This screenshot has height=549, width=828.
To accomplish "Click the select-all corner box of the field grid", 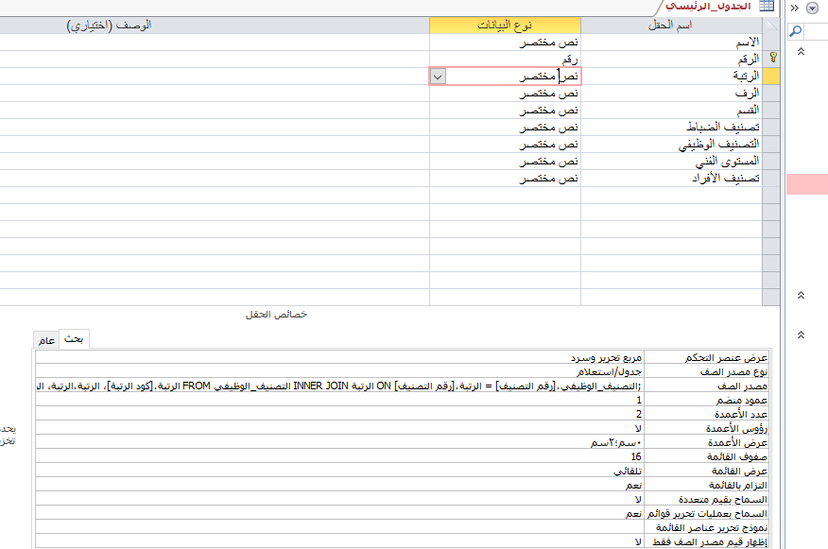I will [x=772, y=25].
